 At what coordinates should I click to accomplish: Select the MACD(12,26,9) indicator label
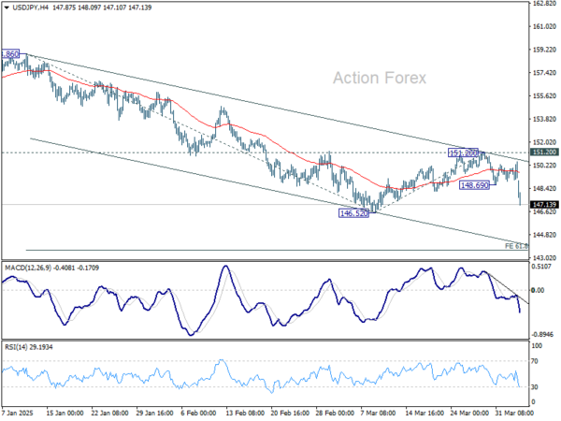click(28, 268)
